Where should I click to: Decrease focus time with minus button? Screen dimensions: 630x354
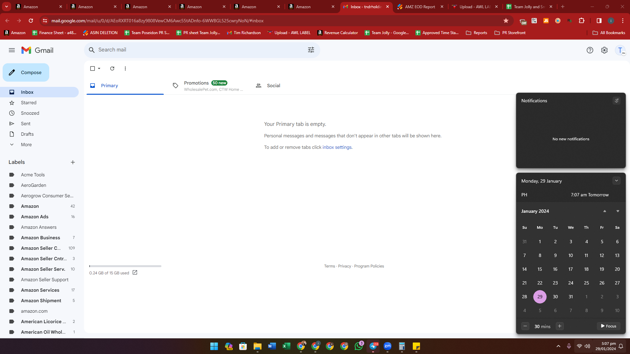(x=525, y=326)
